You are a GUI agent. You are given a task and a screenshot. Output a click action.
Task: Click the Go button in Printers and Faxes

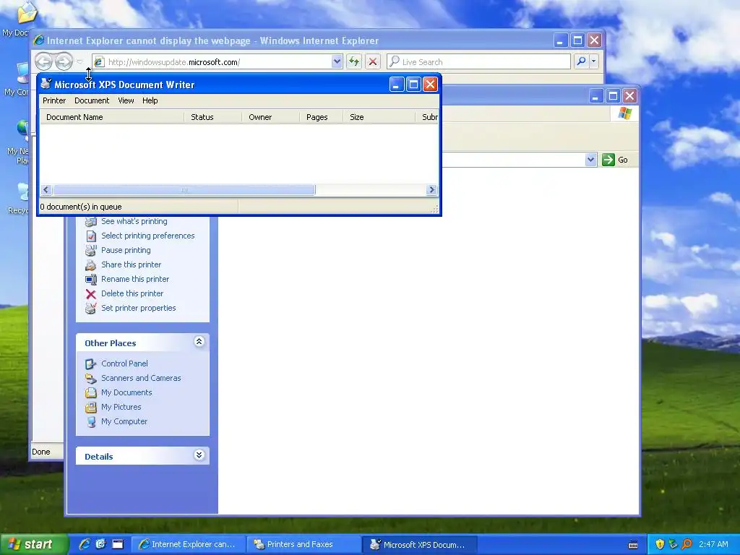click(615, 160)
